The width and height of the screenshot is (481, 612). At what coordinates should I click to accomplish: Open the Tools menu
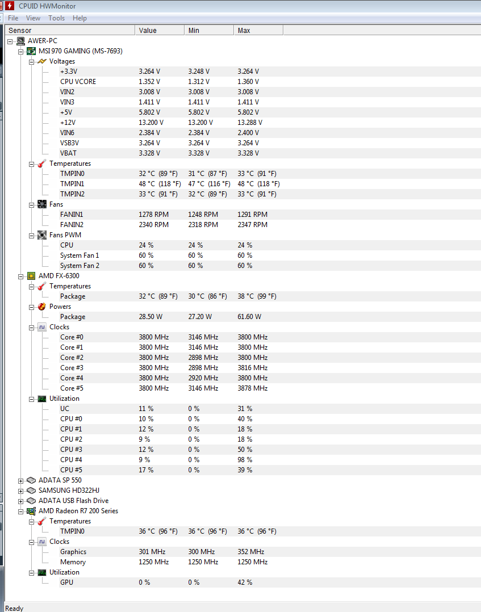click(56, 18)
